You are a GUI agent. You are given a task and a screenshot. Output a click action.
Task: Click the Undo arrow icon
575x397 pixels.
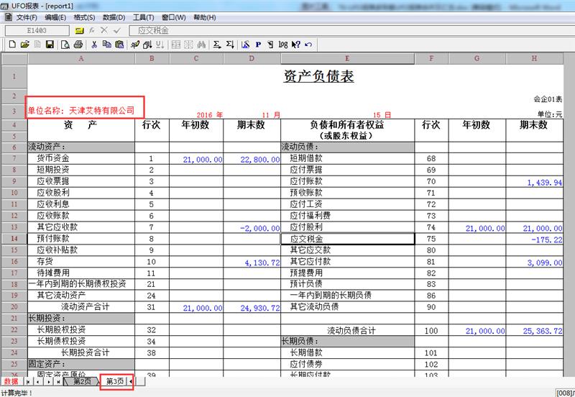tap(308, 45)
